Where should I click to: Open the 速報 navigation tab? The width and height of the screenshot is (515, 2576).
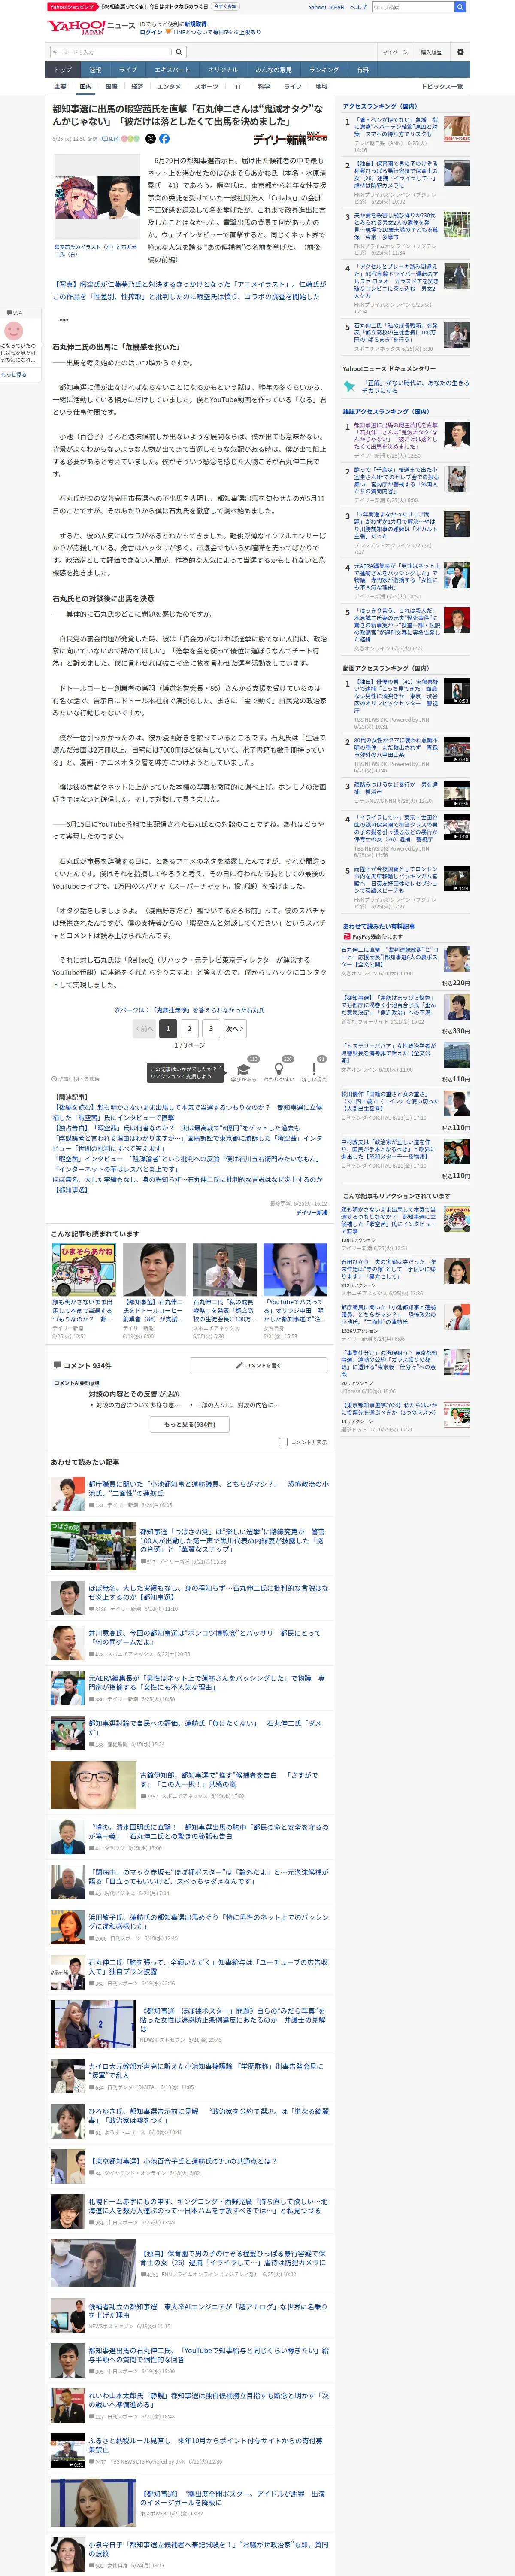click(95, 70)
